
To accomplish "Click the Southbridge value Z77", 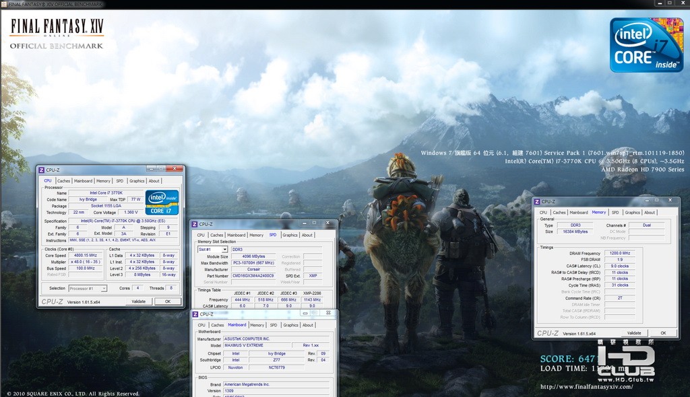I will [276, 360].
